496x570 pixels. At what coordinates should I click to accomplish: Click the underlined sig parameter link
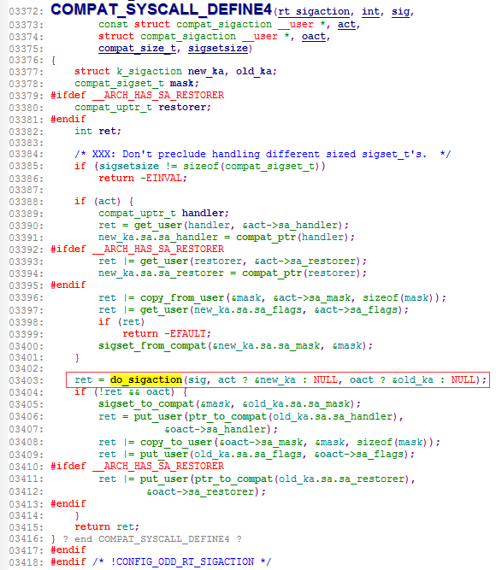pos(401,12)
